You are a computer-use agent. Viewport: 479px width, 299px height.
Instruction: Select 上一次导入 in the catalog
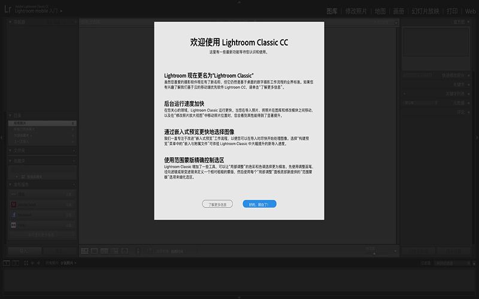point(42,142)
